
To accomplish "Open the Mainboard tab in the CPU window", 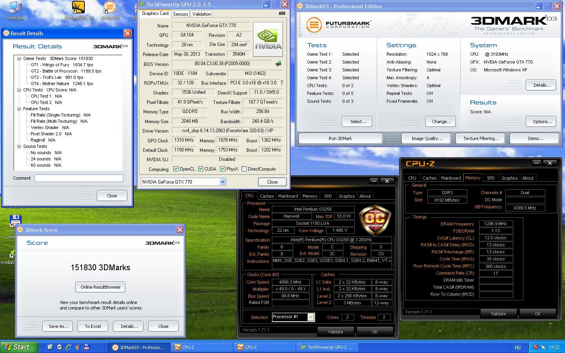I will [x=288, y=196].
